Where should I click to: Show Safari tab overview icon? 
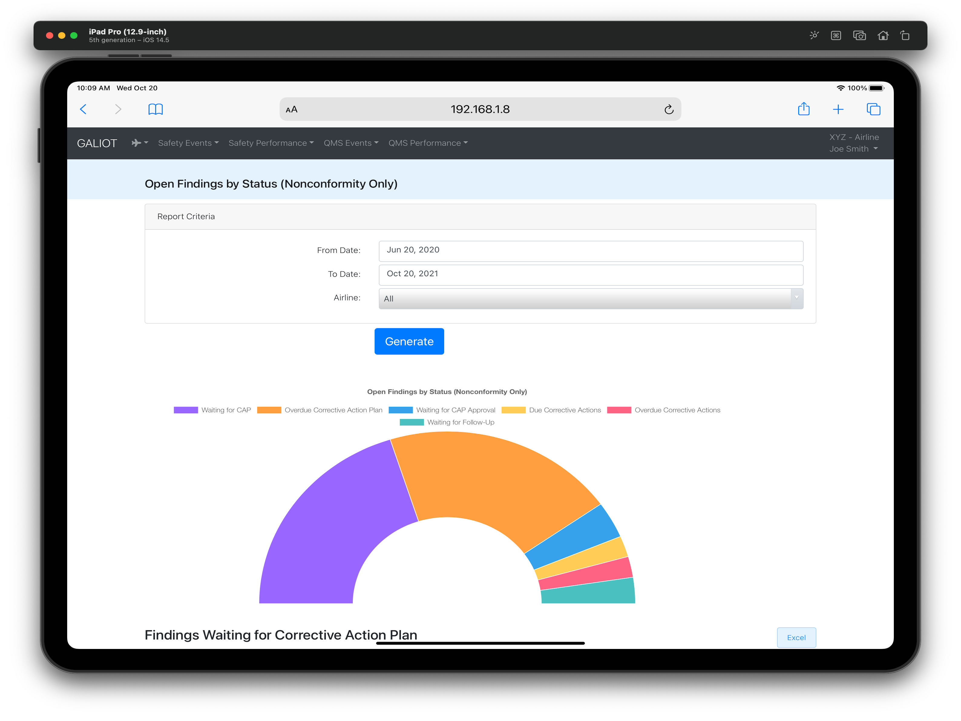click(x=873, y=109)
